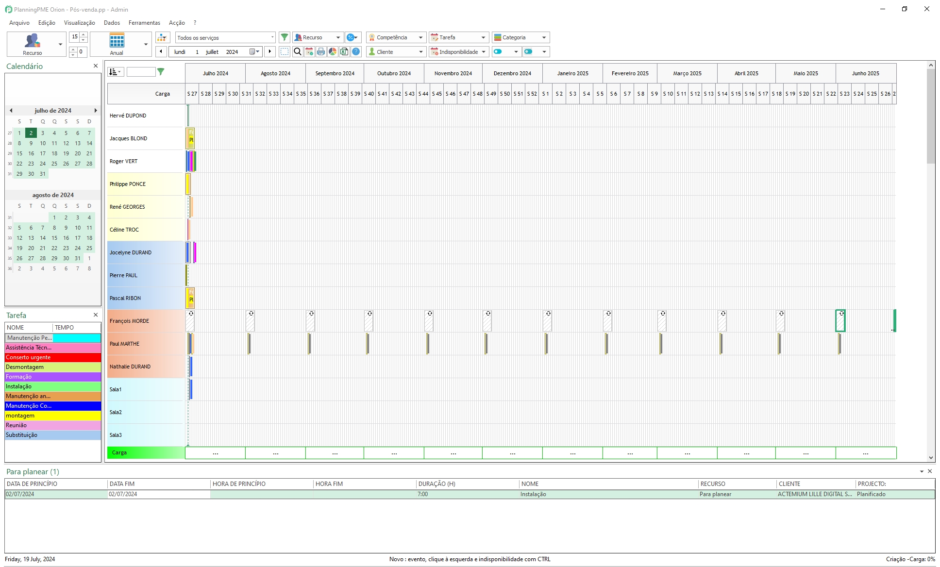Select the Instalação green task
This screenshot has width=940, height=567.
pos(53,386)
